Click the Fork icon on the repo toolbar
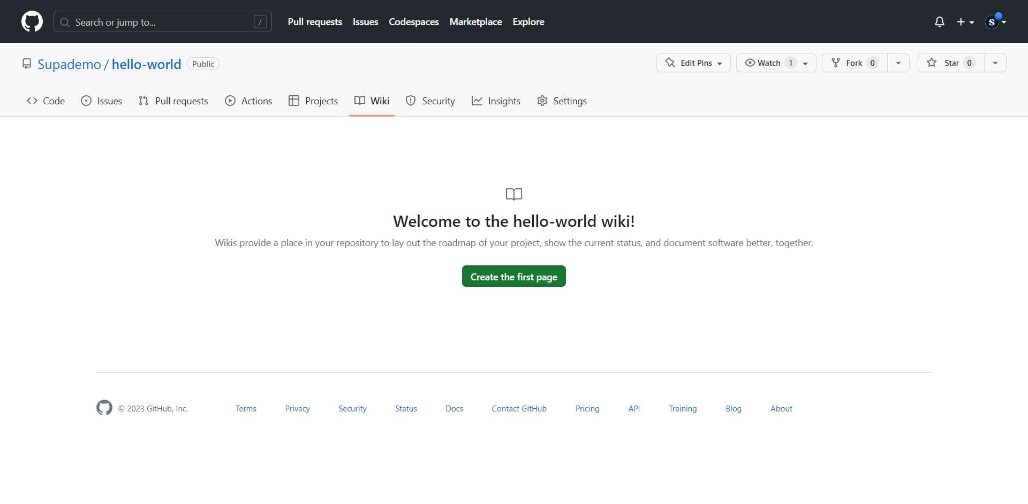The width and height of the screenshot is (1028, 504). coord(836,63)
